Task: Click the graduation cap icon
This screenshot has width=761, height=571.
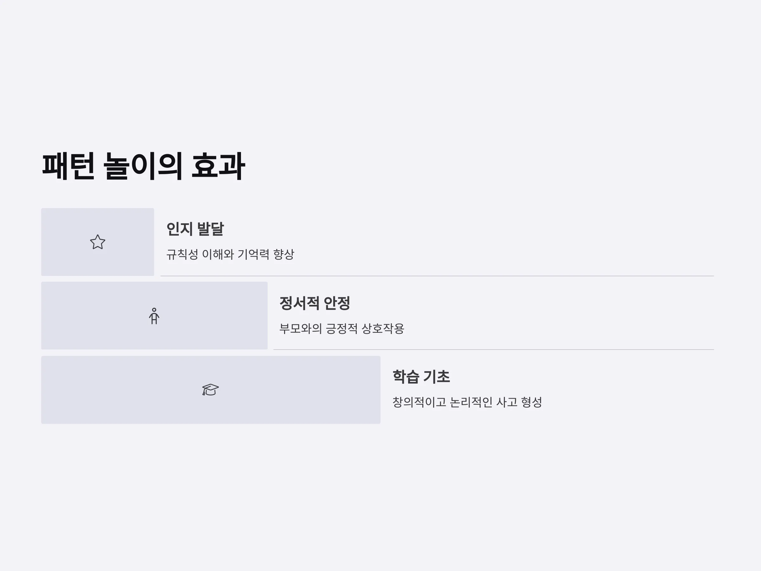Action: pyautogui.click(x=210, y=390)
